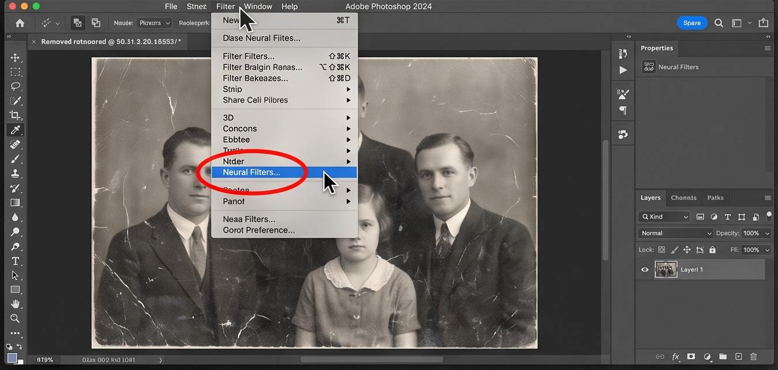The width and height of the screenshot is (778, 370).
Task: Click the share export icon
Action: (x=764, y=23)
